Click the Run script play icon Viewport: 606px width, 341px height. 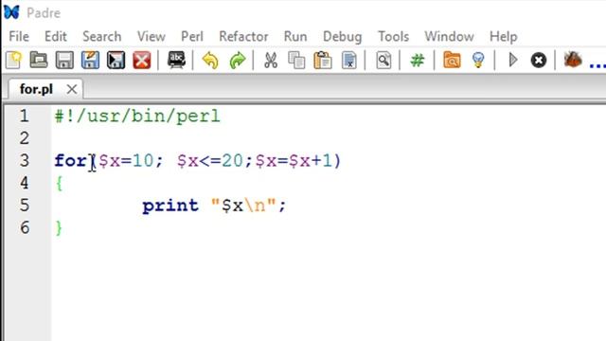513,60
